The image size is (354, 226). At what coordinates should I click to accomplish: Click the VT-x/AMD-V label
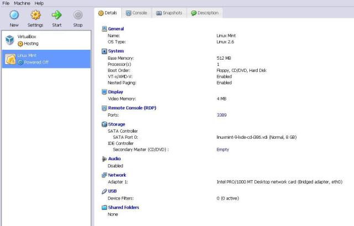click(120, 77)
